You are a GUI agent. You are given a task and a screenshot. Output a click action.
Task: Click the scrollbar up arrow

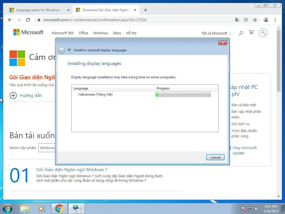tap(279, 28)
